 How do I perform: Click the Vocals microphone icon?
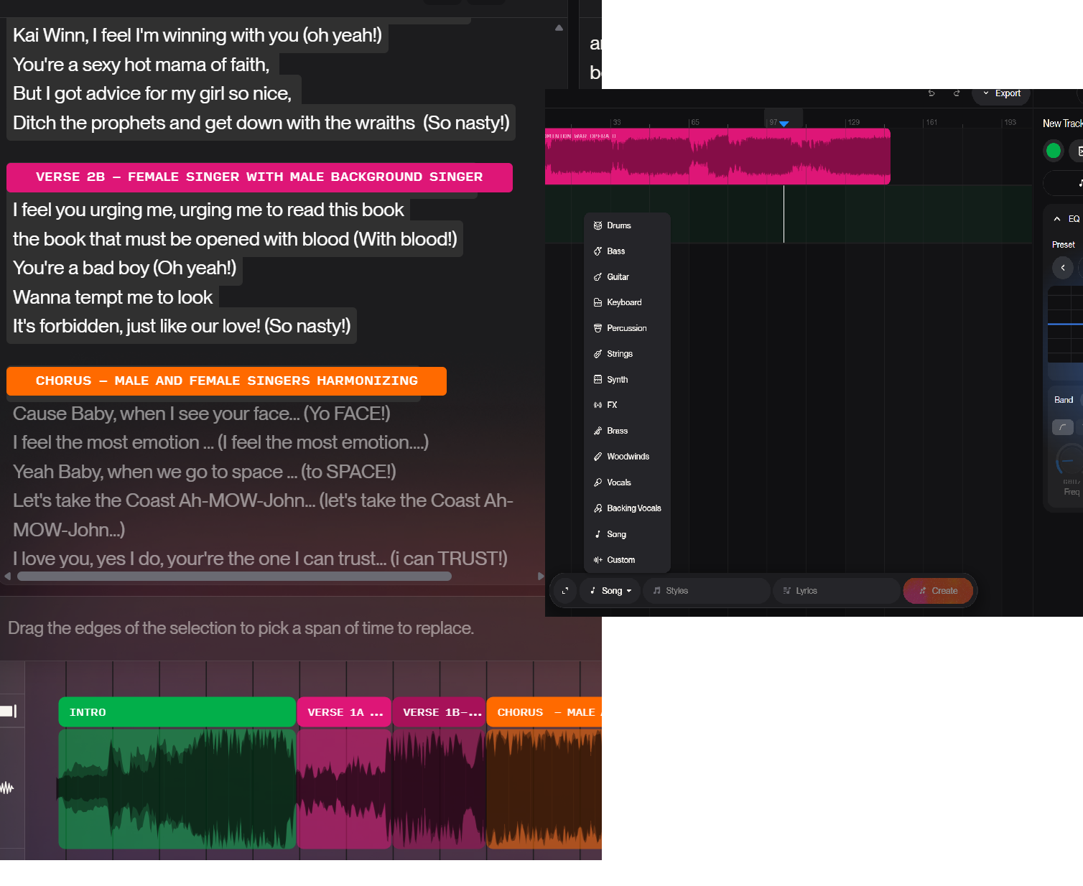(598, 482)
